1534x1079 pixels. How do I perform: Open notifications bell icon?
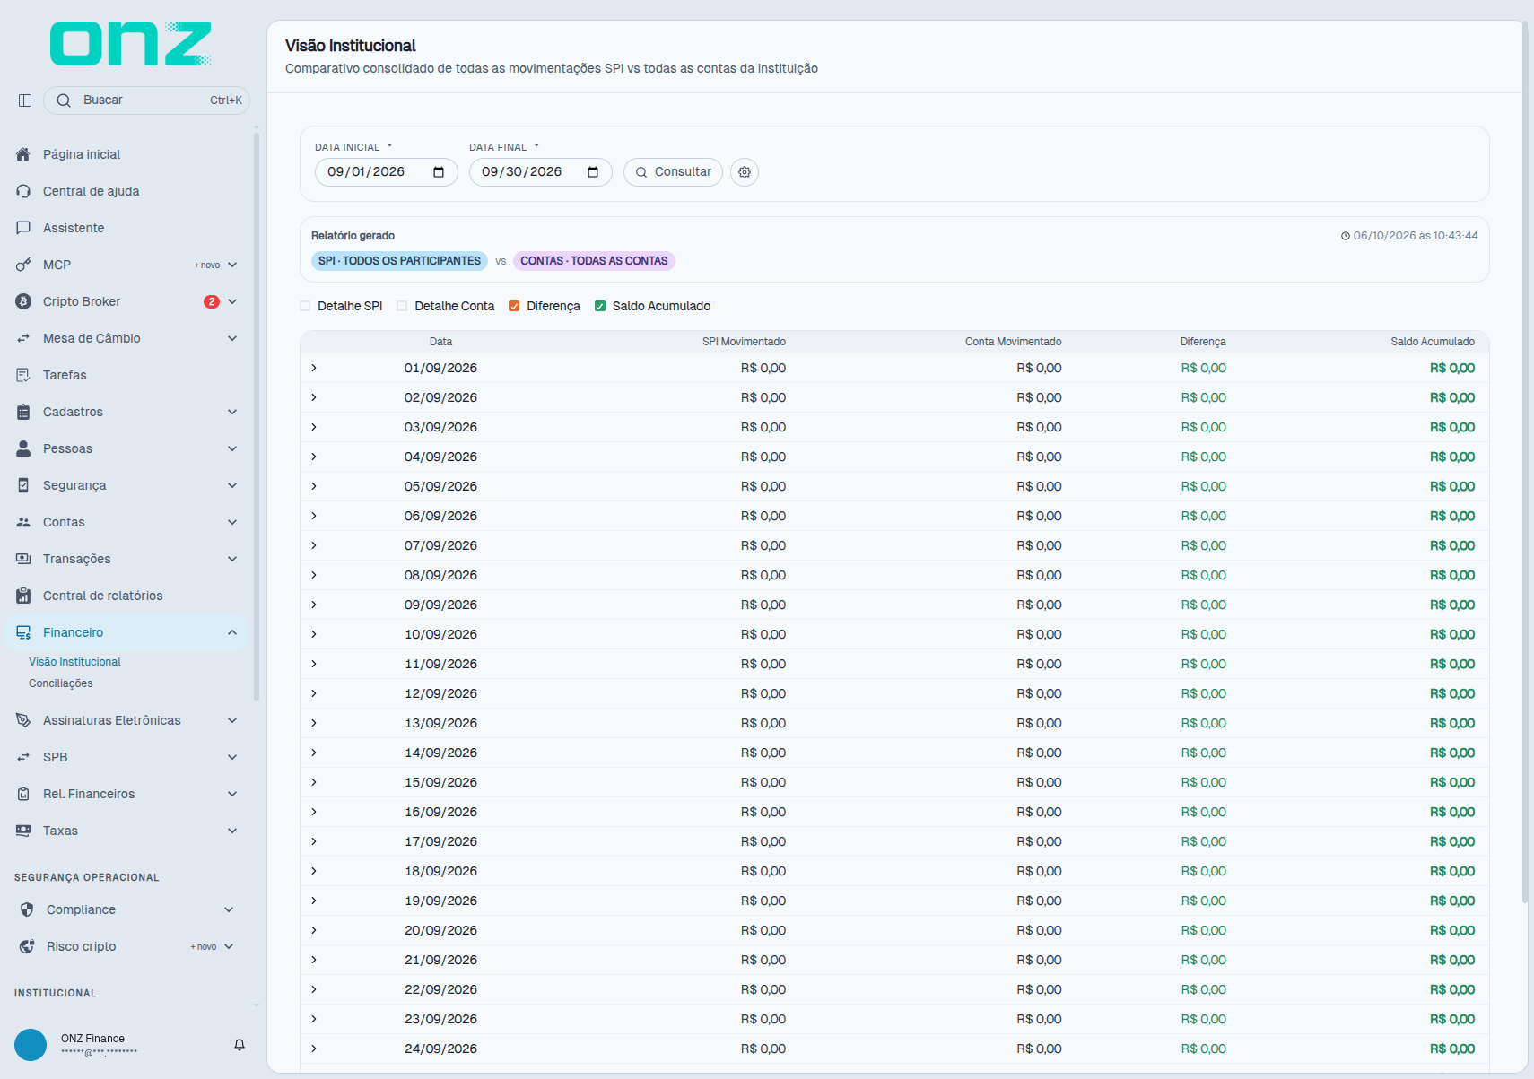click(x=240, y=1045)
